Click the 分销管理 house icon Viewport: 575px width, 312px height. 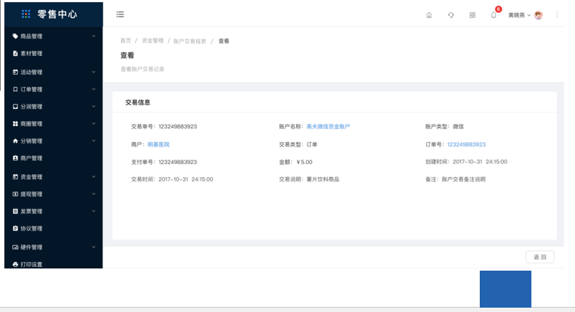pyautogui.click(x=15, y=141)
